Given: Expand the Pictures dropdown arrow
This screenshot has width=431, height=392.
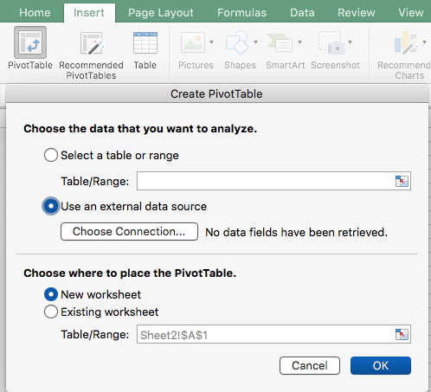Looking at the screenshot, I should coord(212,42).
